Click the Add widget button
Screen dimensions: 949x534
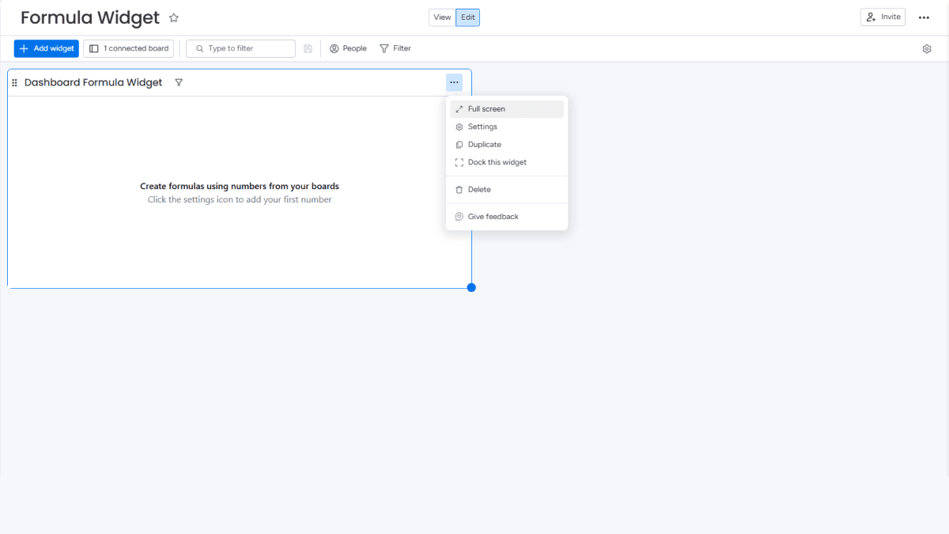[46, 48]
